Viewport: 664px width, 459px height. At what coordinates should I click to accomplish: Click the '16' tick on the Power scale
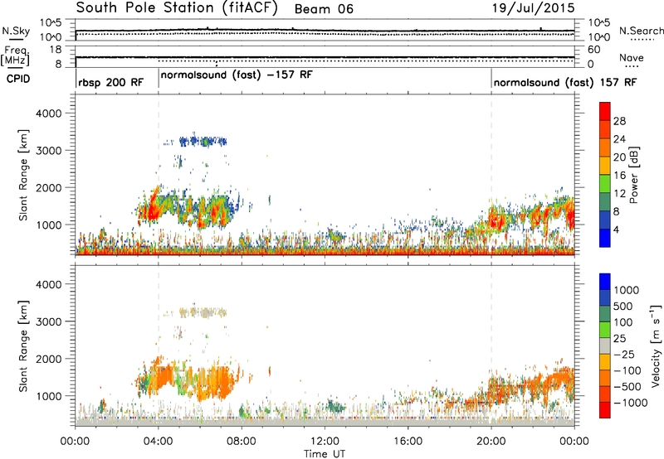click(619, 176)
